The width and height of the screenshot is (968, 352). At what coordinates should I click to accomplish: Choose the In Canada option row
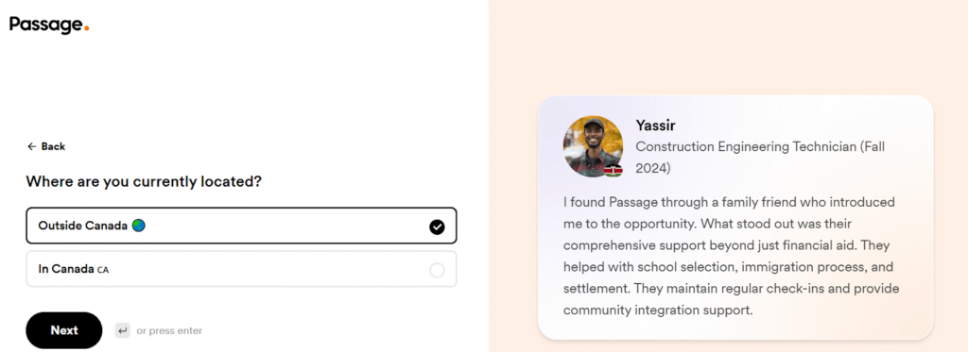(241, 269)
